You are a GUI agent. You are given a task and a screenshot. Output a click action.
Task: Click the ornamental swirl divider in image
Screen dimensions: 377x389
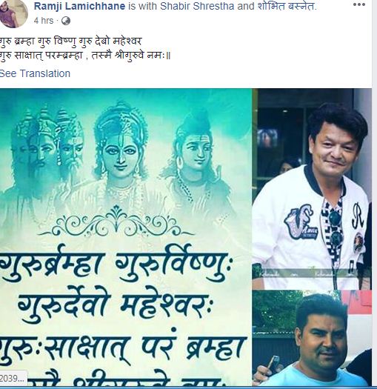pyautogui.click(x=116, y=222)
